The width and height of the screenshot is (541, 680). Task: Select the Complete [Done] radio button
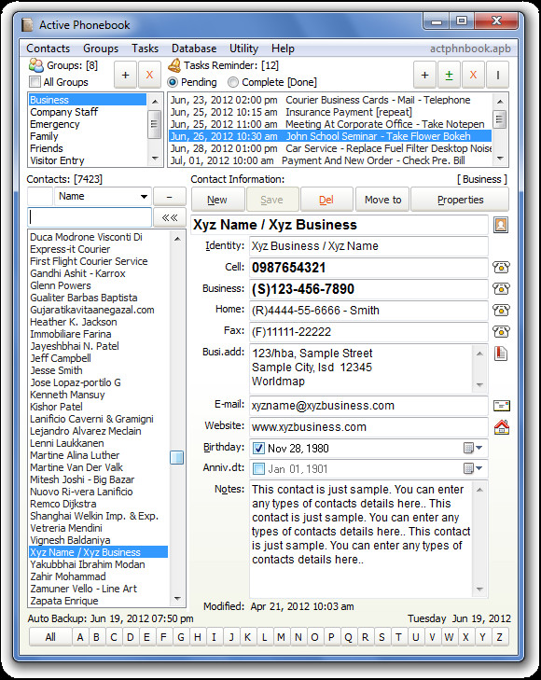pyautogui.click(x=233, y=81)
